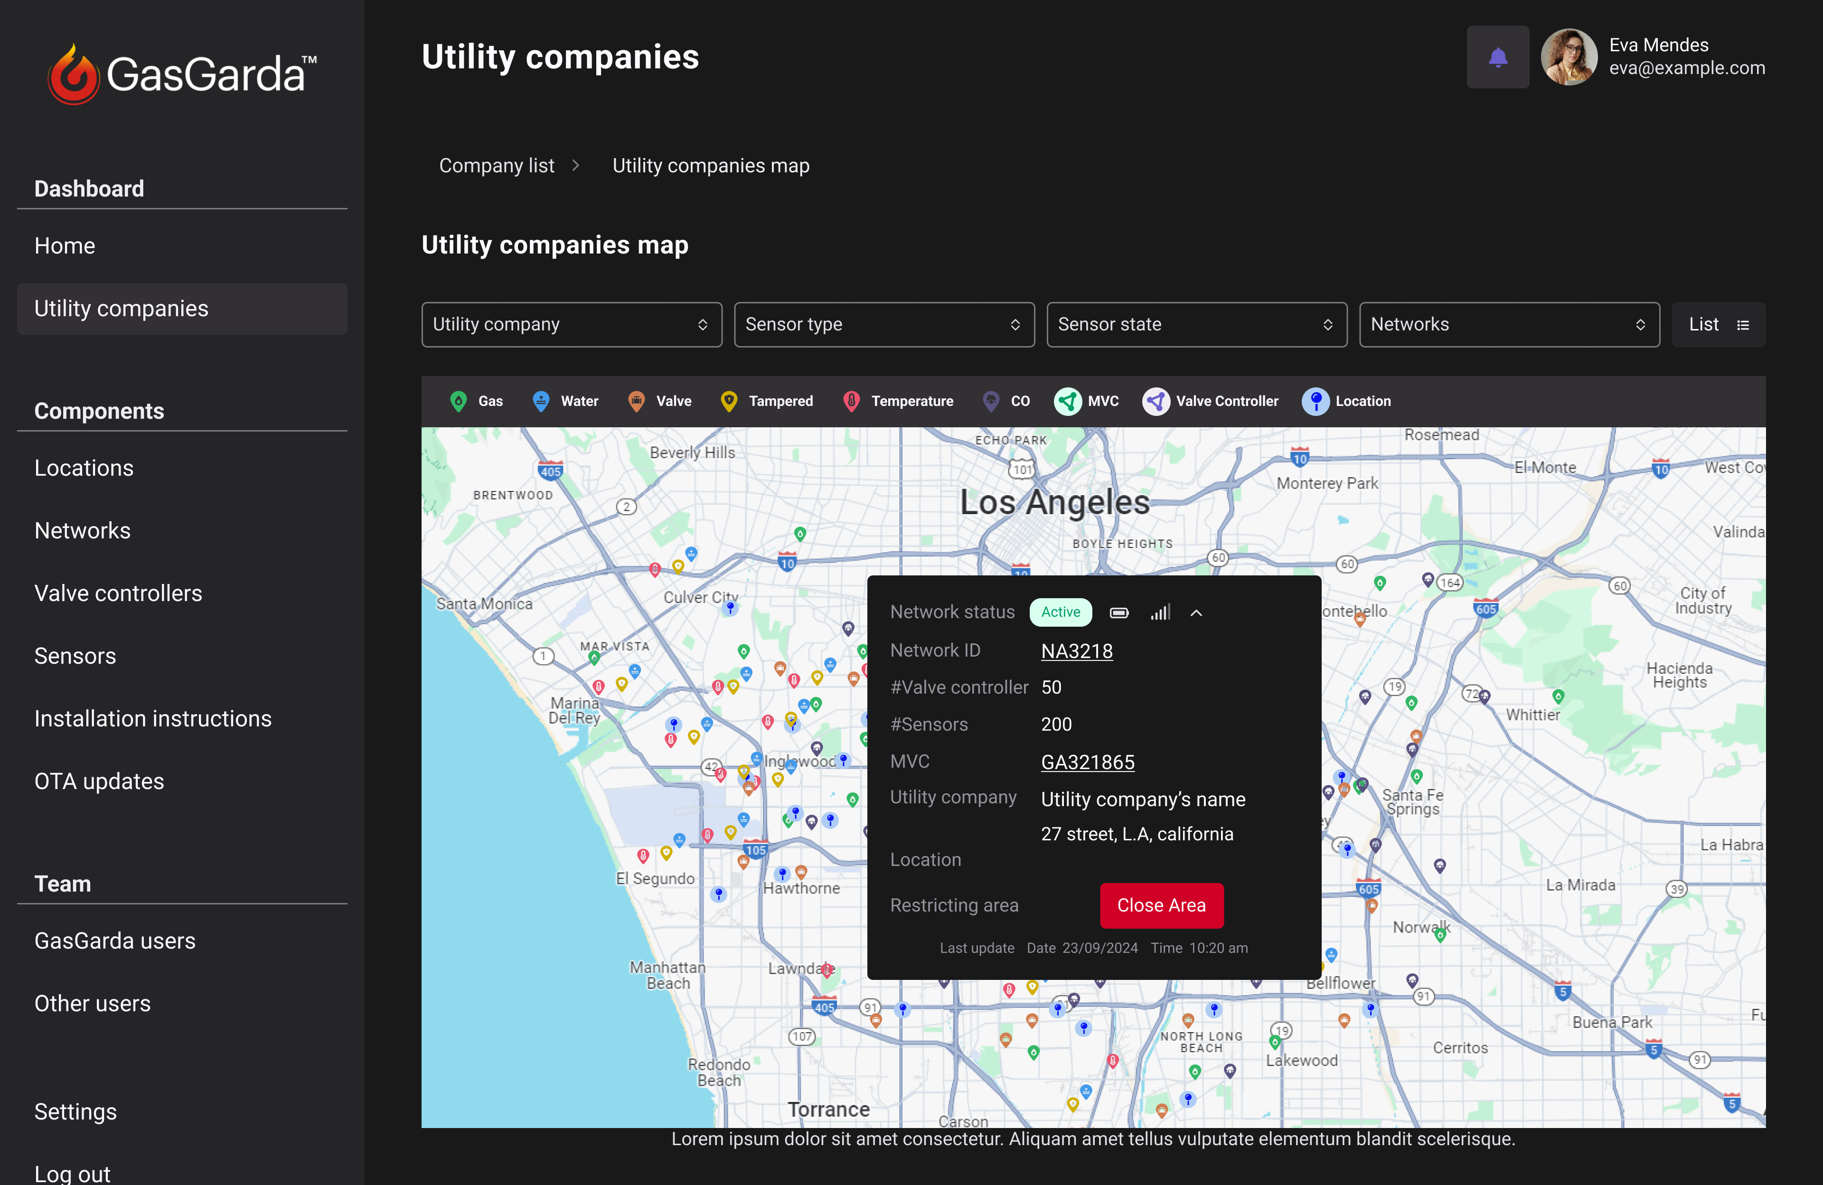The width and height of the screenshot is (1823, 1185).
Task: Click the Active network status badge
Action: (x=1060, y=612)
